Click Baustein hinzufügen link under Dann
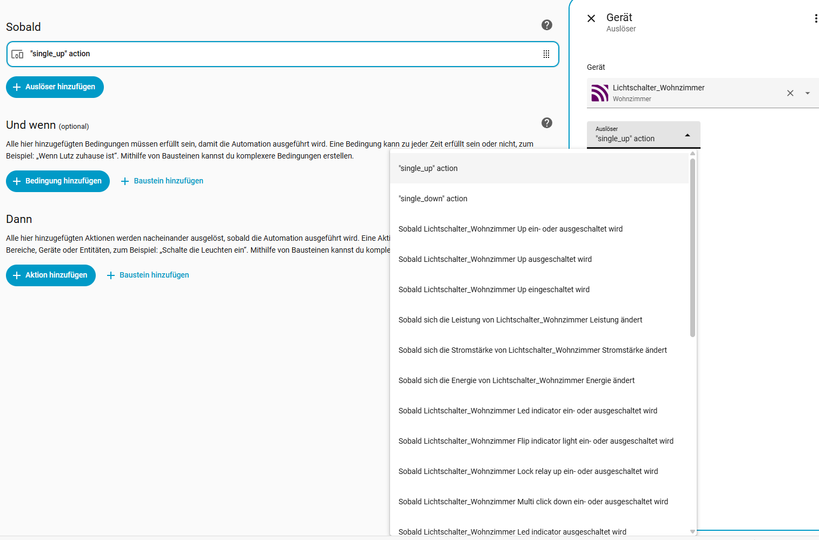The width and height of the screenshot is (819, 540). [x=148, y=275]
